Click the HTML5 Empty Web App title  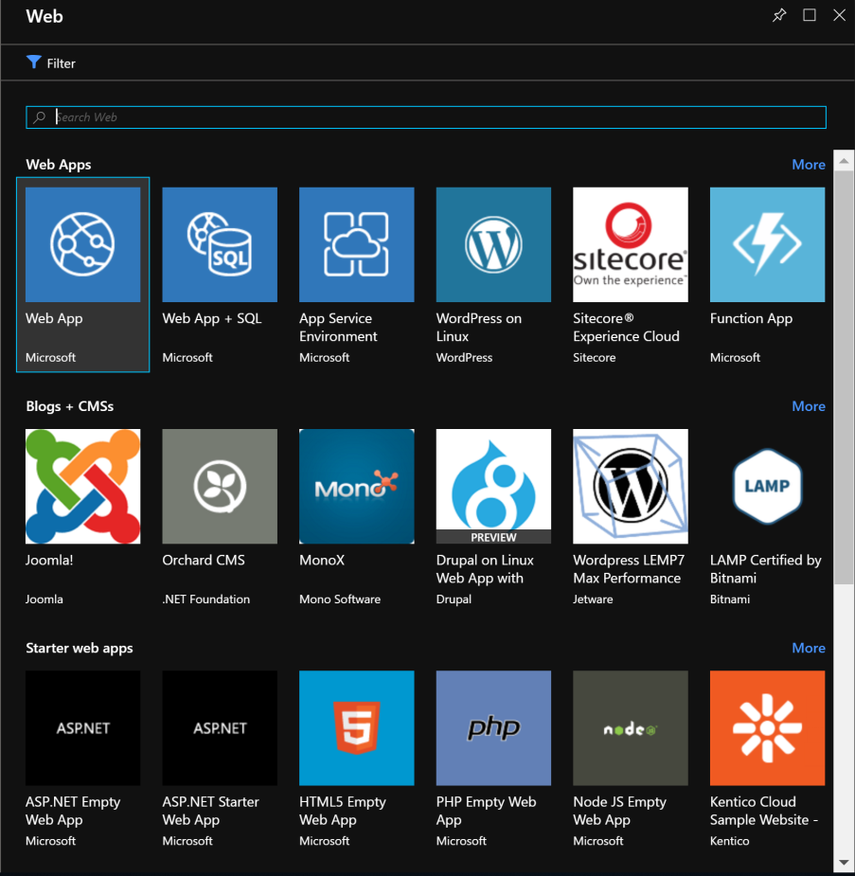(343, 812)
